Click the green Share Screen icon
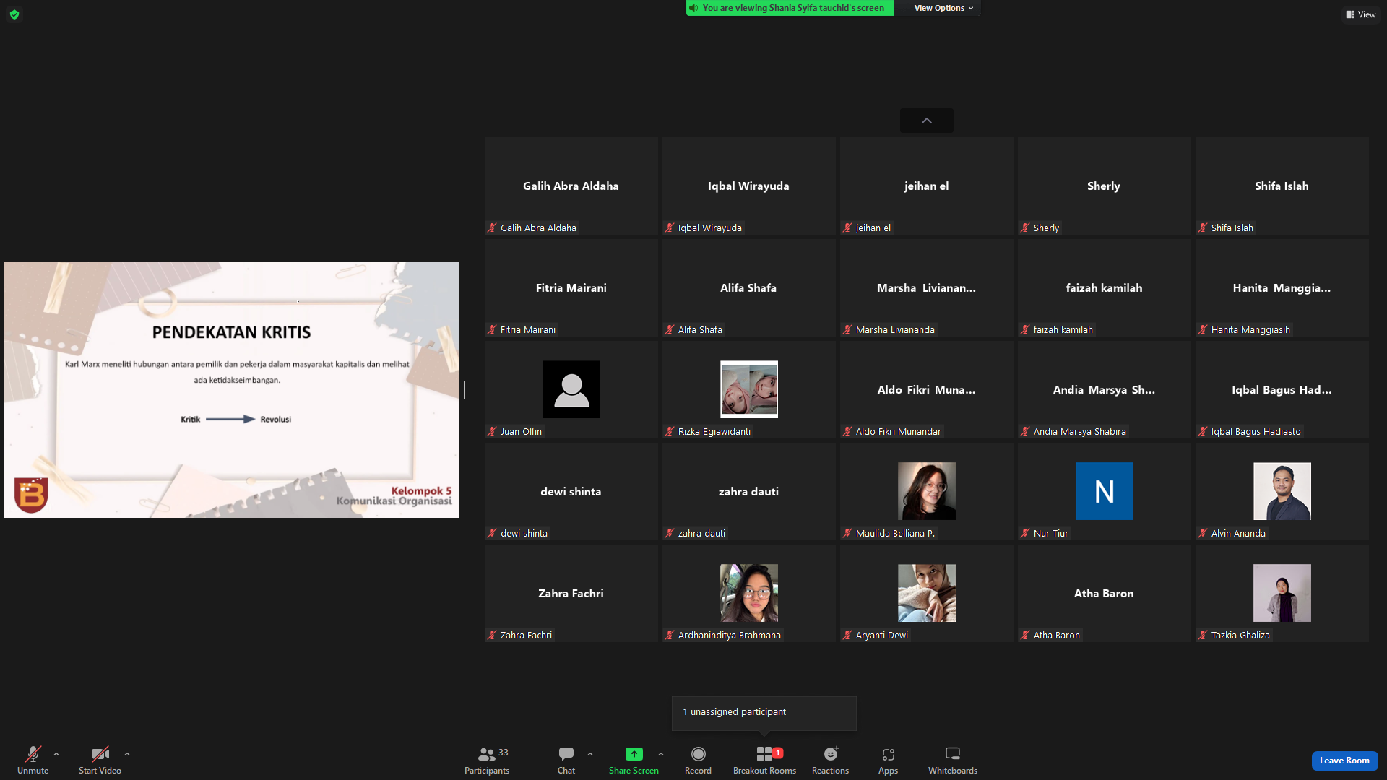Screen dimensions: 1387x780 [634, 754]
